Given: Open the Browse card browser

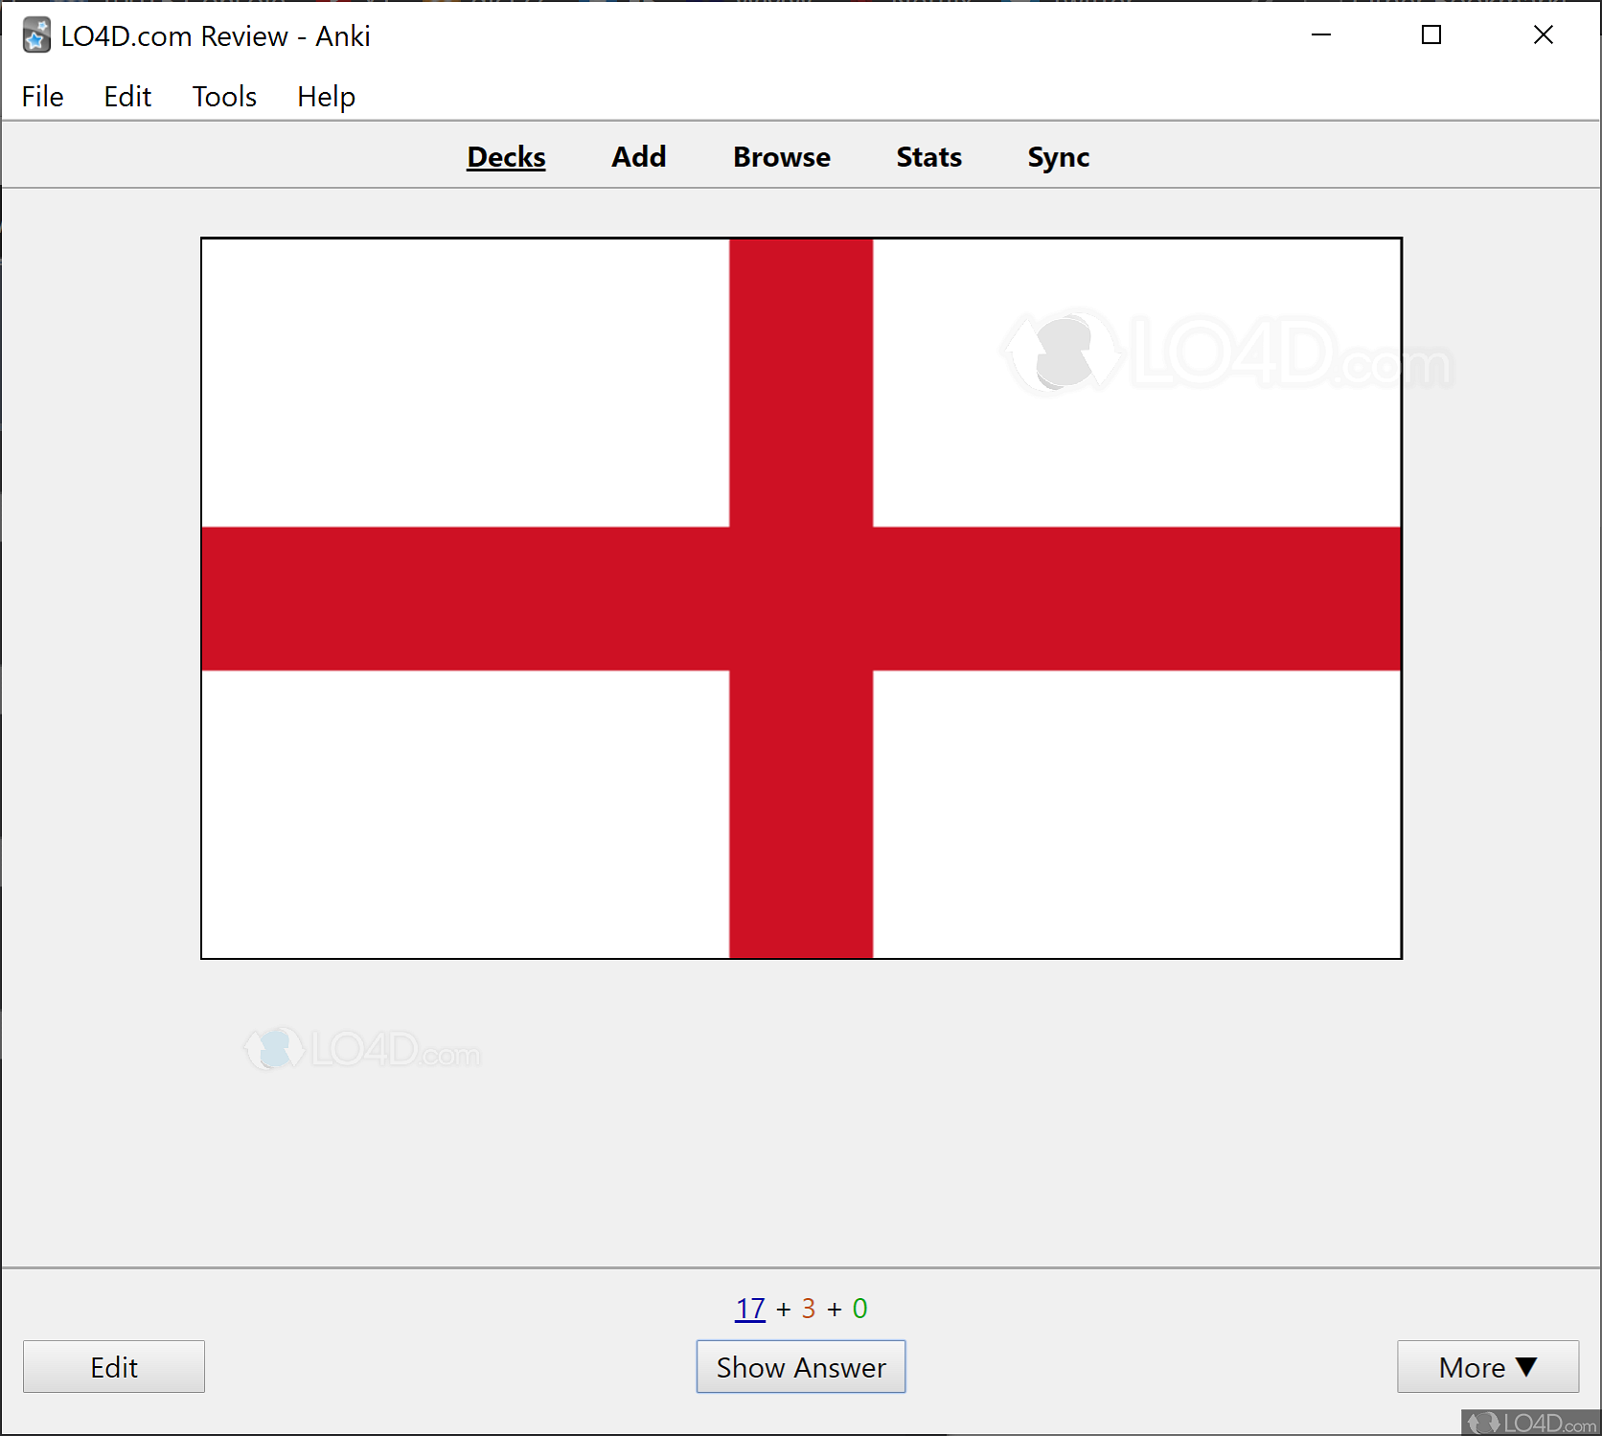Looking at the screenshot, I should pyautogui.click(x=782, y=157).
